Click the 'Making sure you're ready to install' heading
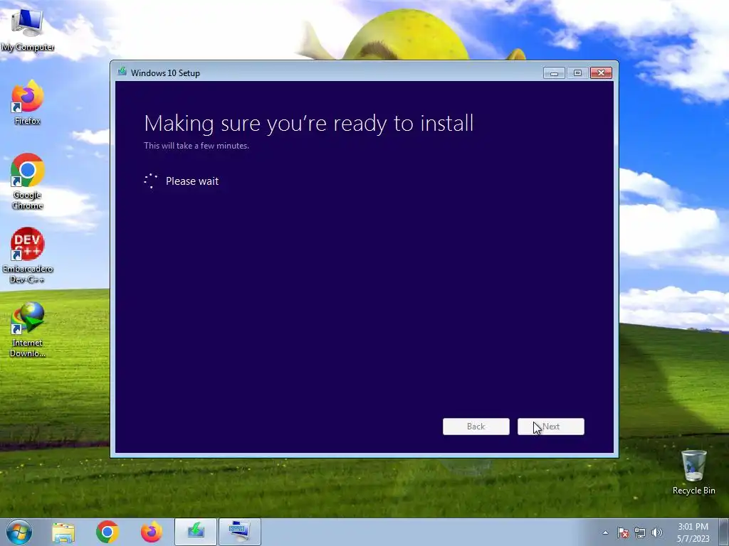Image resolution: width=729 pixels, height=546 pixels. (x=309, y=124)
